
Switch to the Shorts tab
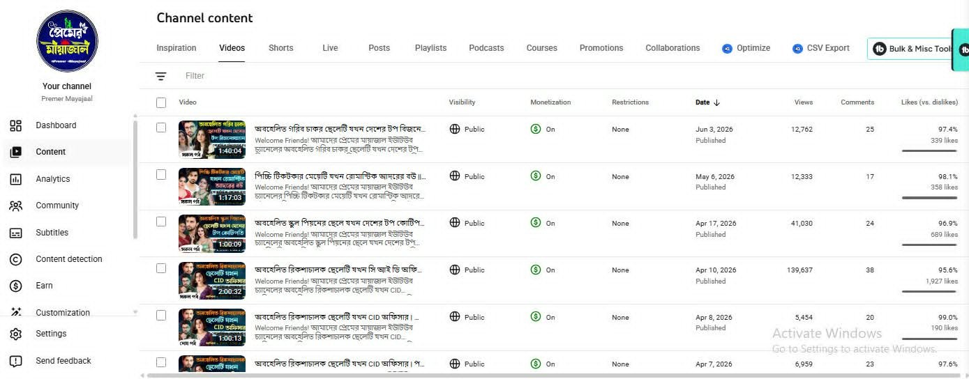(281, 48)
